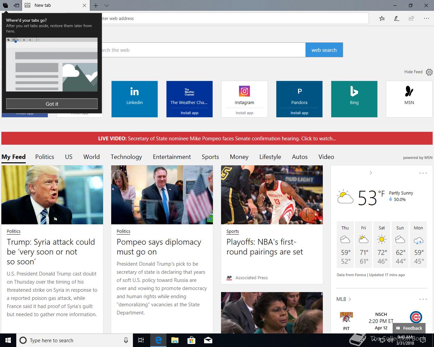The image size is (434, 347).
Task: Select Sat forecast in weather card
Action: pyautogui.click(x=382, y=245)
